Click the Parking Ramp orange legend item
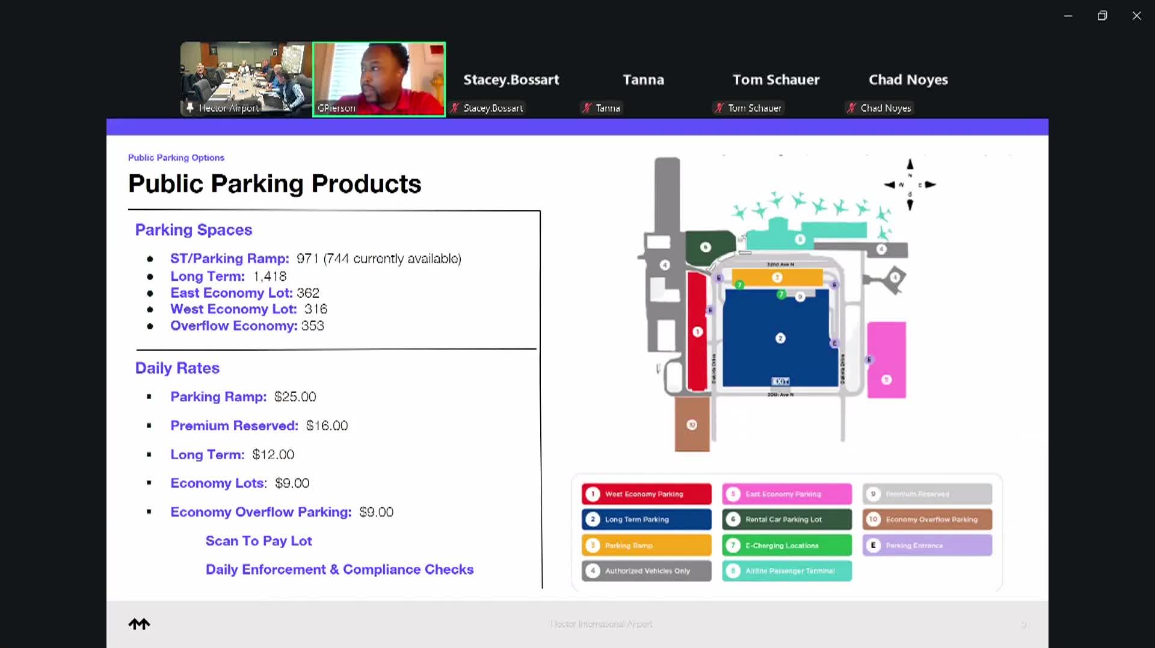1155x648 pixels. point(646,545)
